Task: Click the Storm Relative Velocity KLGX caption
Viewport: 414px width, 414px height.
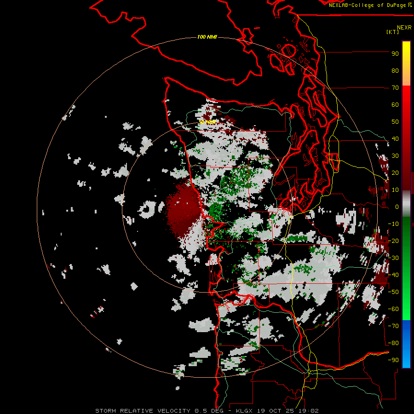Action: tap(207, 411)
